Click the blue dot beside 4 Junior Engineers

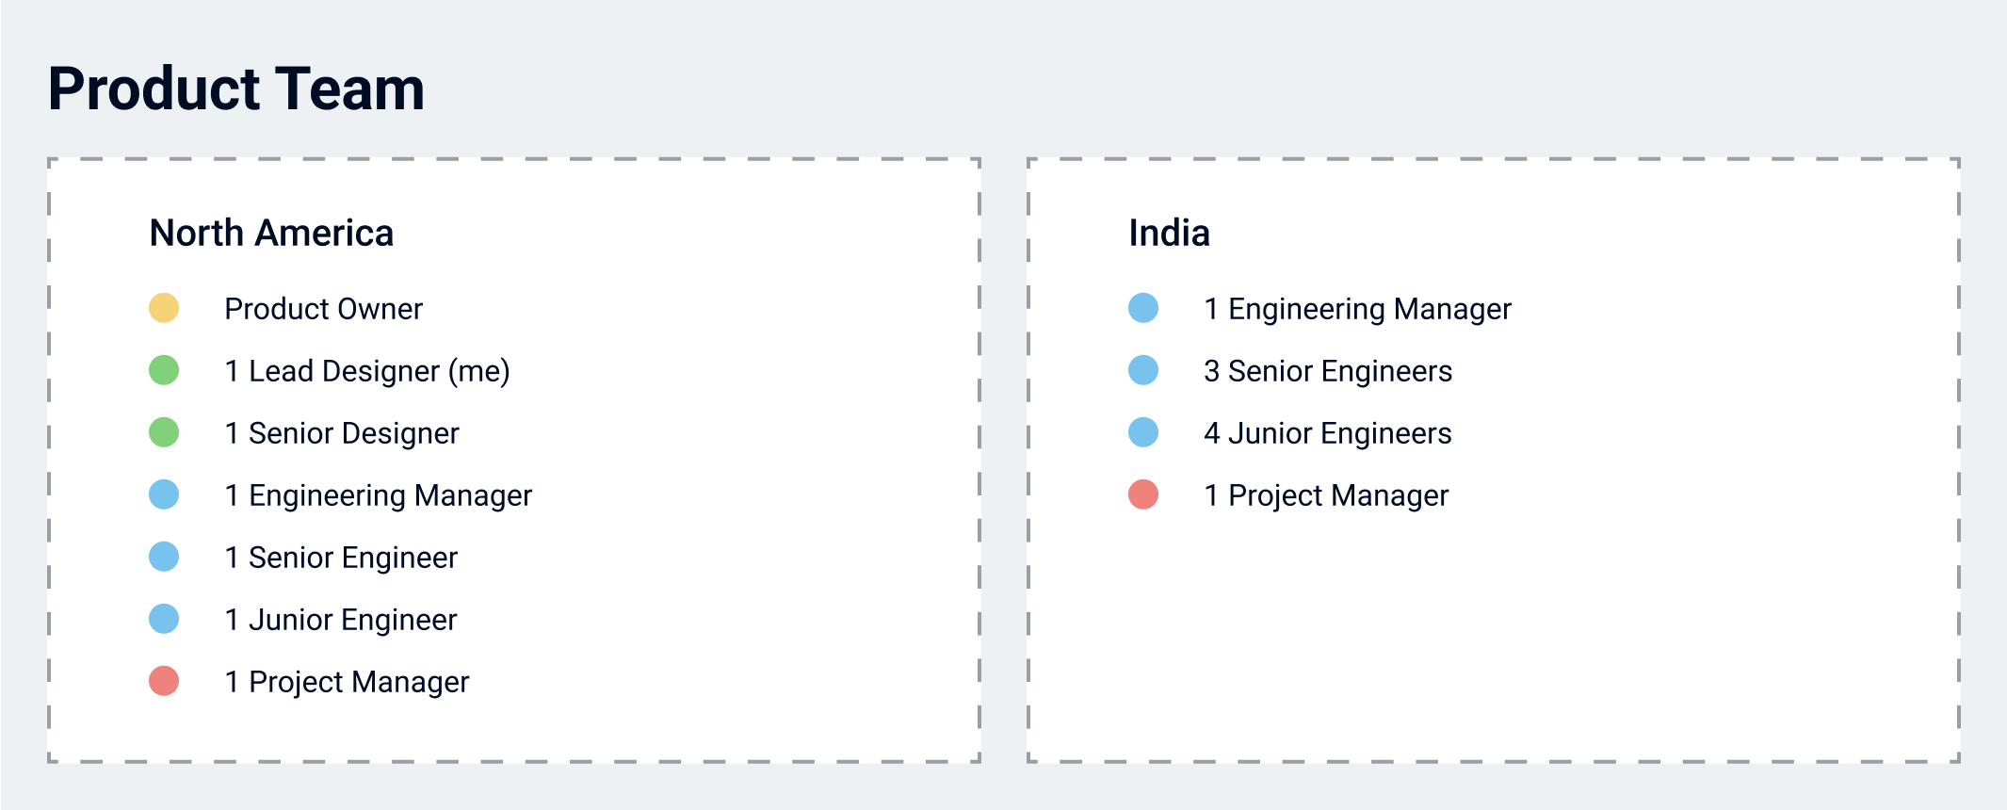tap(1143, 432)
